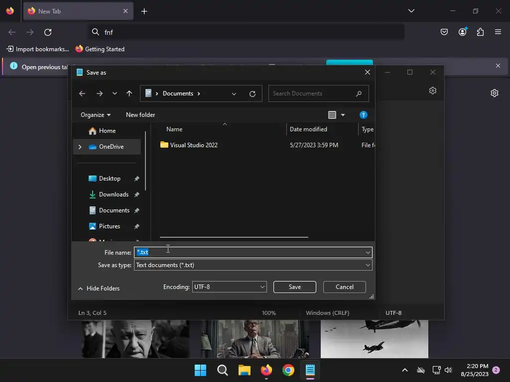Open the Encoding UTF-8 dropdown
The image size is (510, 382).
[x=229, y=287]
